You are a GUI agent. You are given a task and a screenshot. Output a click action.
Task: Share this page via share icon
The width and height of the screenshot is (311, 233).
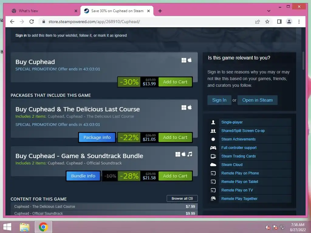[258, 22]
